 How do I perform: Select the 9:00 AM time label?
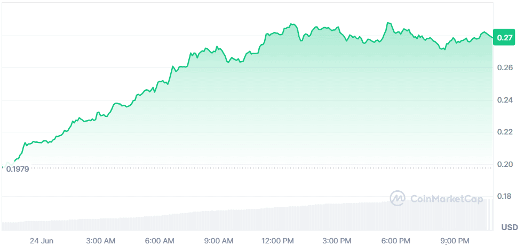[220, 241]
